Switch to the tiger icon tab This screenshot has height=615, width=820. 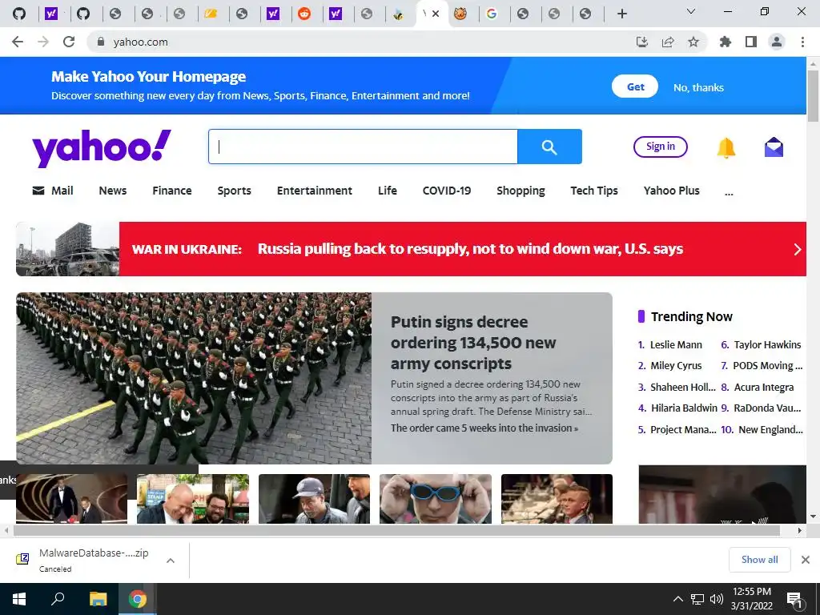(x=460, y=14)
